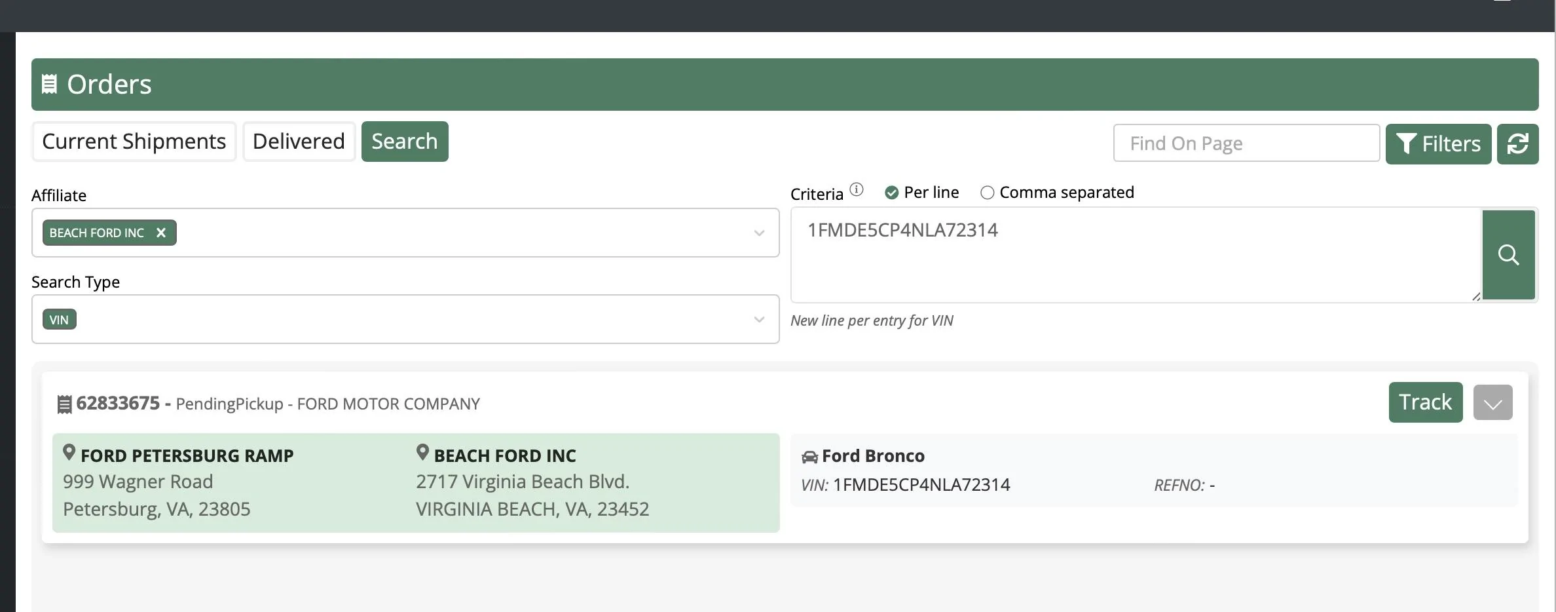Select the Search tab

405,142
